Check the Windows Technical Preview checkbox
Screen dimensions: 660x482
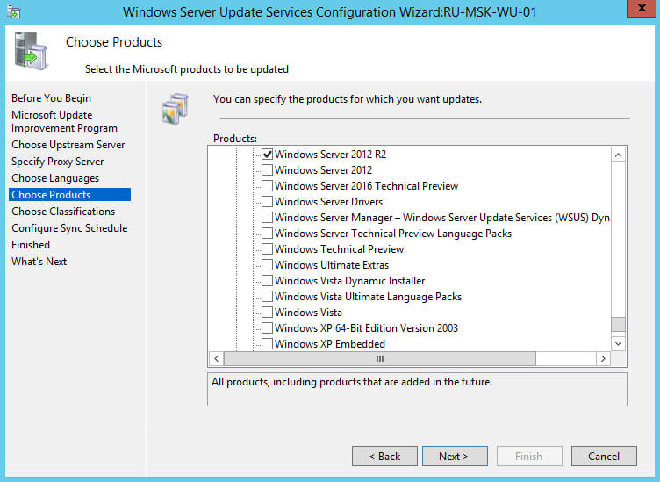267,248
